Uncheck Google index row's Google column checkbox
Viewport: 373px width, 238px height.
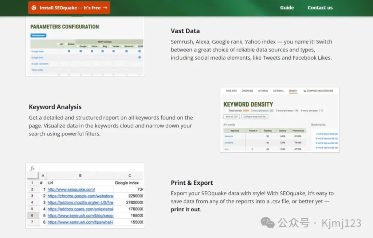(x=81, y=51)
